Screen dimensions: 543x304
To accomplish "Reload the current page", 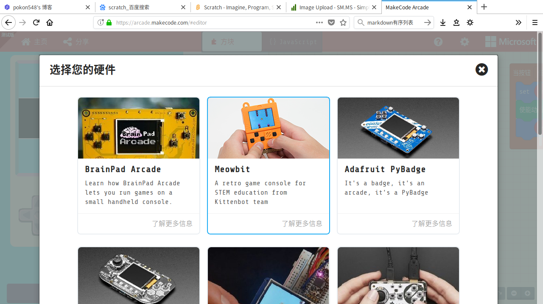I will coord(36,22).
